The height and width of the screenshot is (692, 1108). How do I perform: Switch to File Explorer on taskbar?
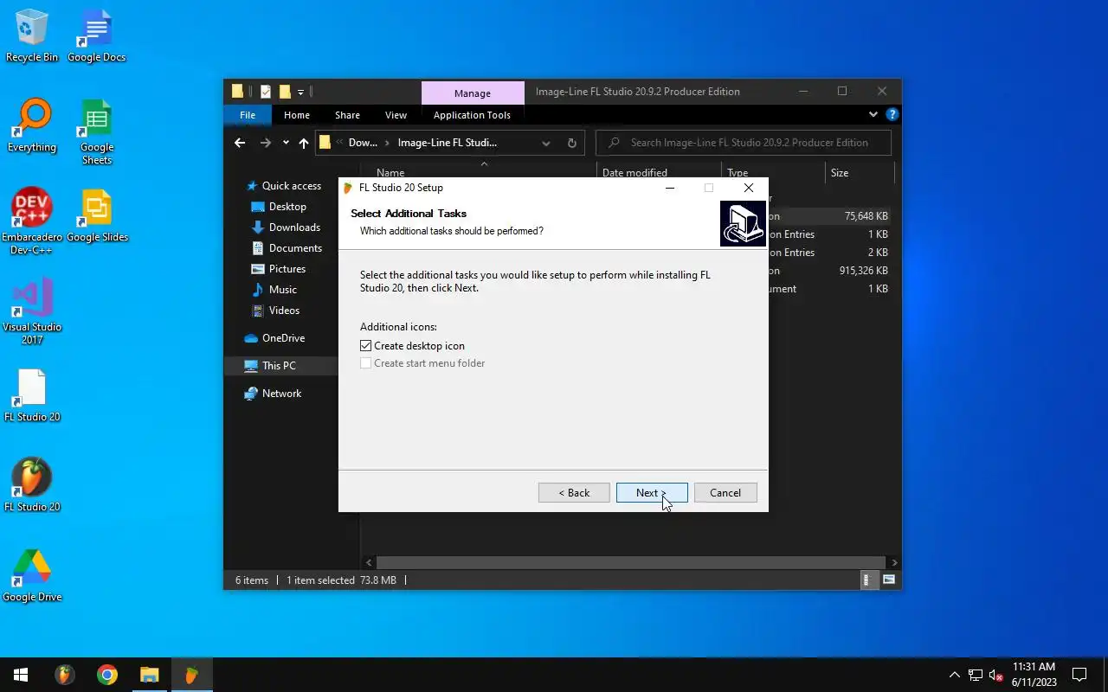click(150, 675)
